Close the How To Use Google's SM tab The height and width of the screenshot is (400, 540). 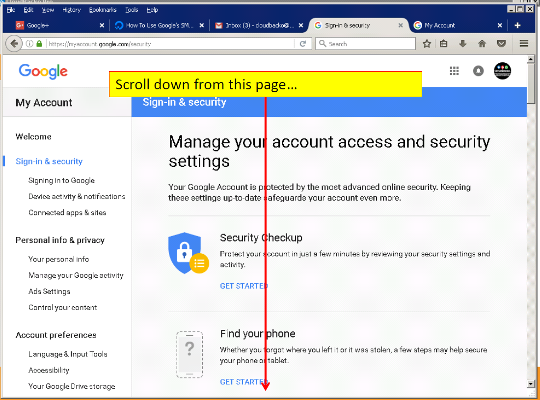pos(201,25)
